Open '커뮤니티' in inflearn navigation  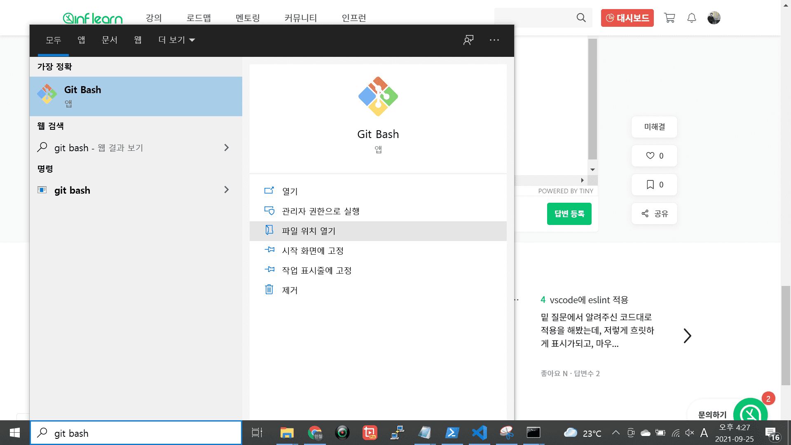pyautogui.click(x=301, y=18)
